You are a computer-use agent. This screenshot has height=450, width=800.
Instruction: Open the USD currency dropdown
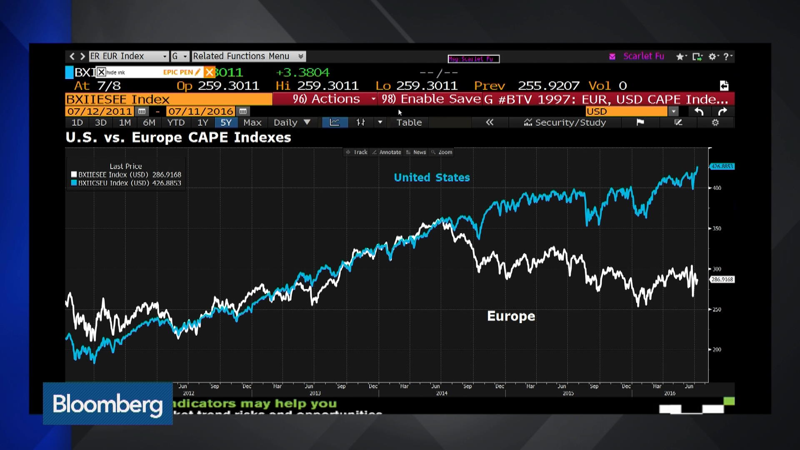point(674,111)
